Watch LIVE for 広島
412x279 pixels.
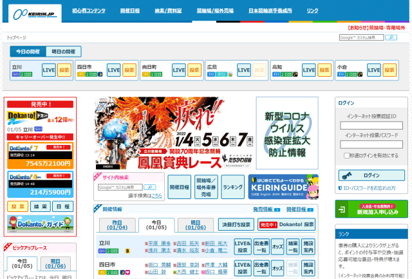(x=244, y=70)
